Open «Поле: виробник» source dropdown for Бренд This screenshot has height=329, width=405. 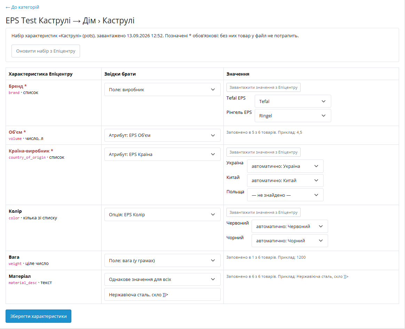(162, 89)
